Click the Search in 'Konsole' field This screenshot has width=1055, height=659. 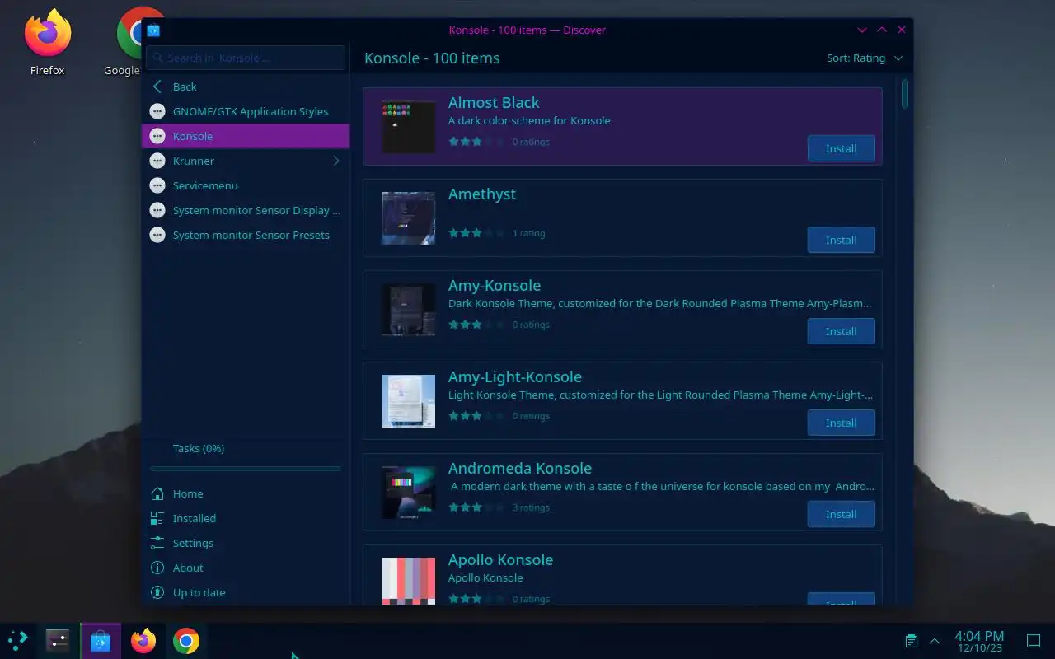(x=246, y=58)
